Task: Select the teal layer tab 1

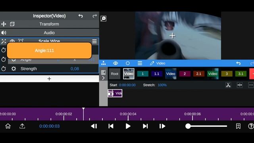Action: point(143,74)
